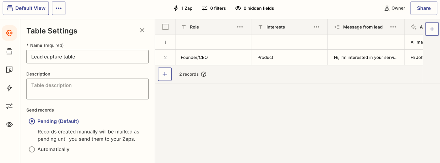Screen dimensions: 440x163
Task: Open Message from lead column options
Action: coord(393,27)
